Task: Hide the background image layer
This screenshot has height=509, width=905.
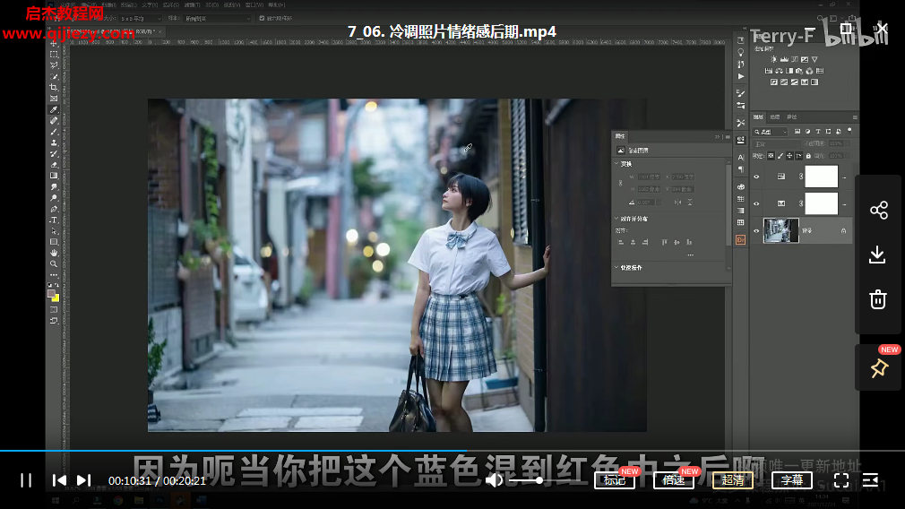Action: [756, 231]
